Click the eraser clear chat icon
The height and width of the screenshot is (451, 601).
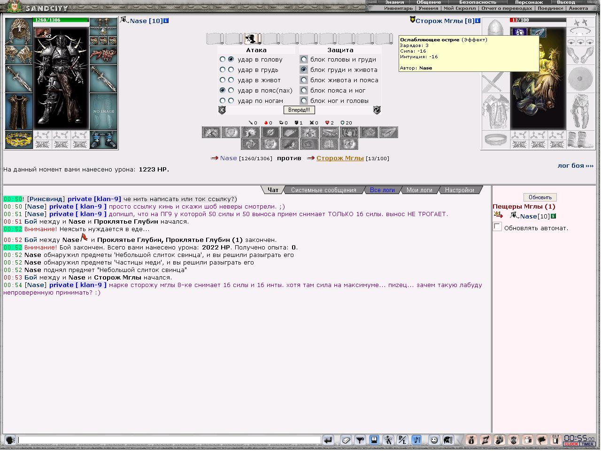click(x=346, y=440)
